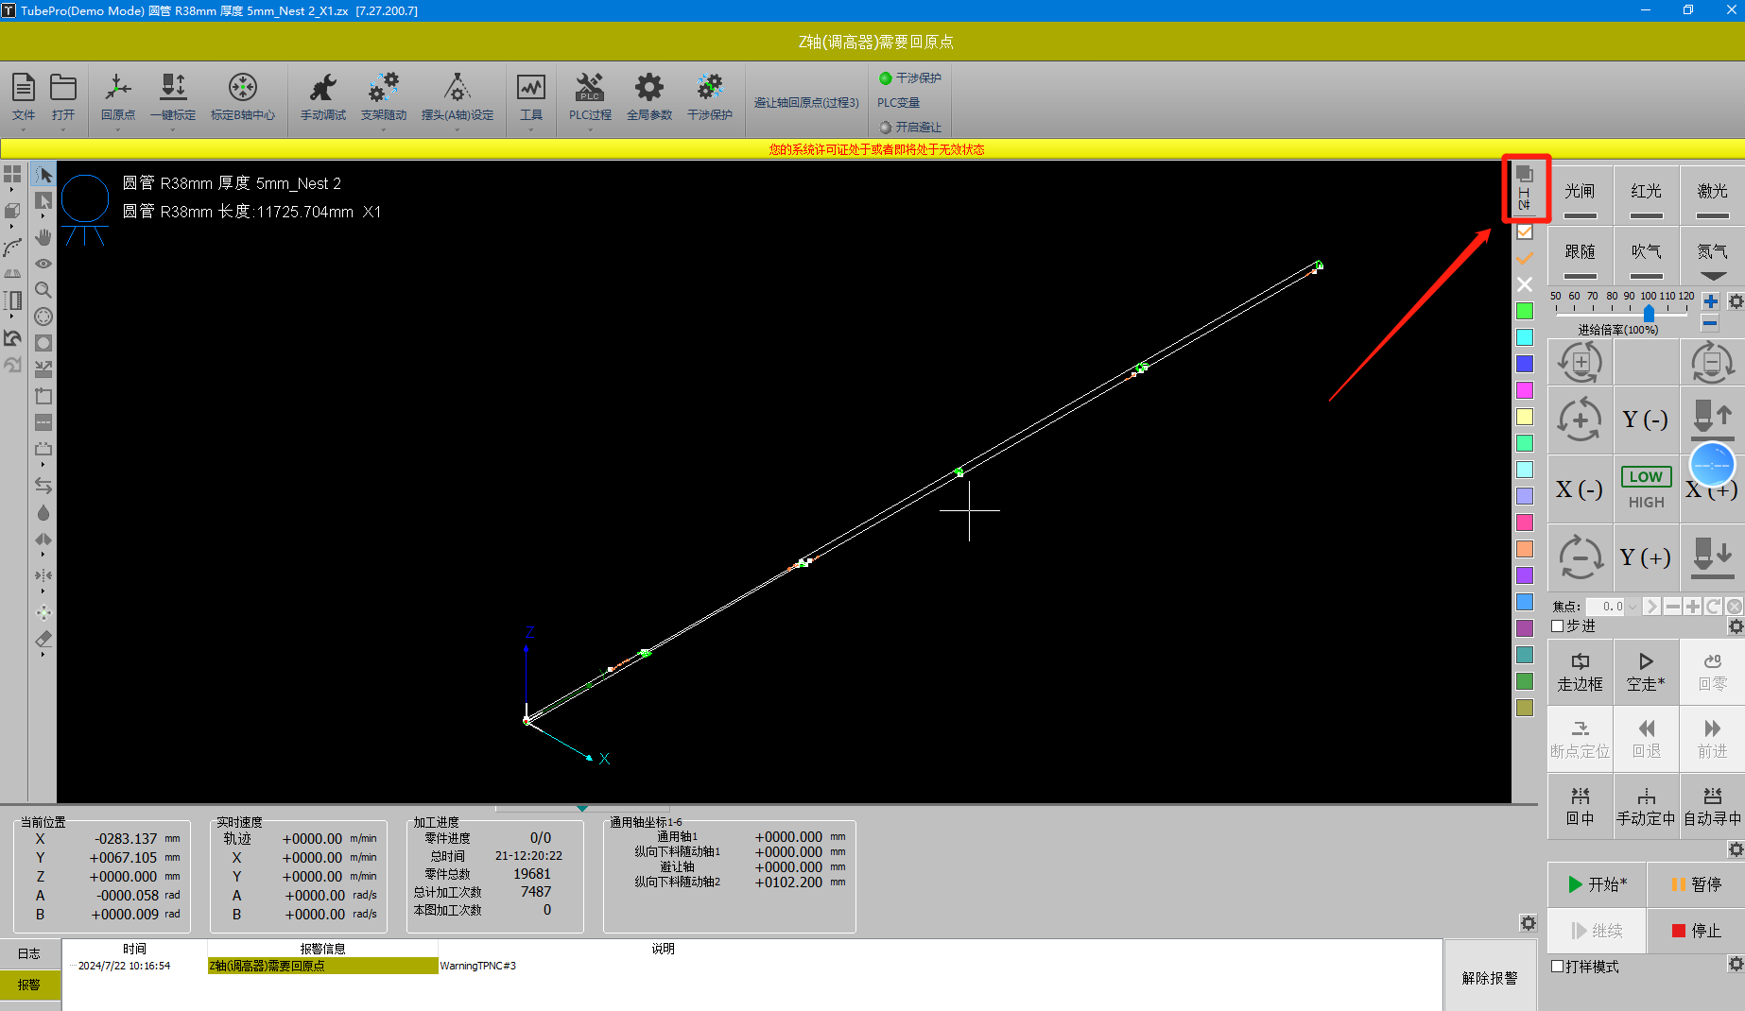Click the 暂停 pause button
Screen dimensions: 1745x1011
point(1696,884)
